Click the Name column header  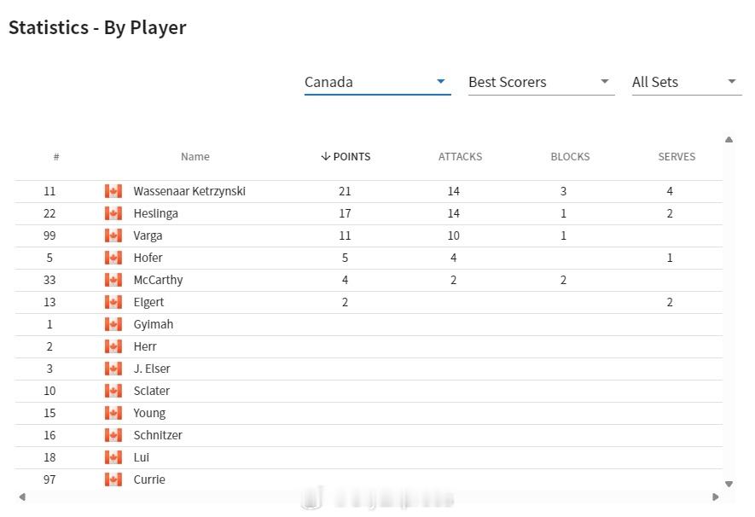click(195, 156)
